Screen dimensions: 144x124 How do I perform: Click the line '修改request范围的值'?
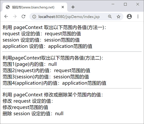coord(25,107)
